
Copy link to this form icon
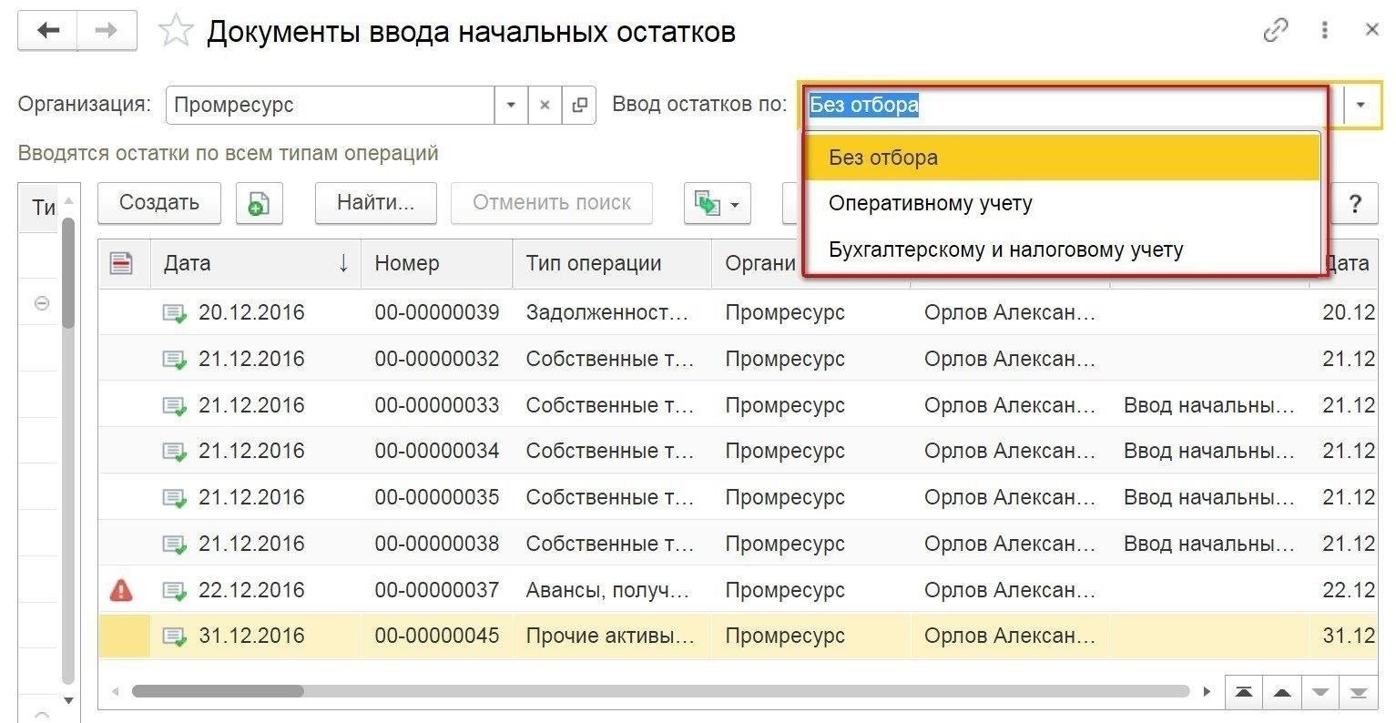(1275, 31)
